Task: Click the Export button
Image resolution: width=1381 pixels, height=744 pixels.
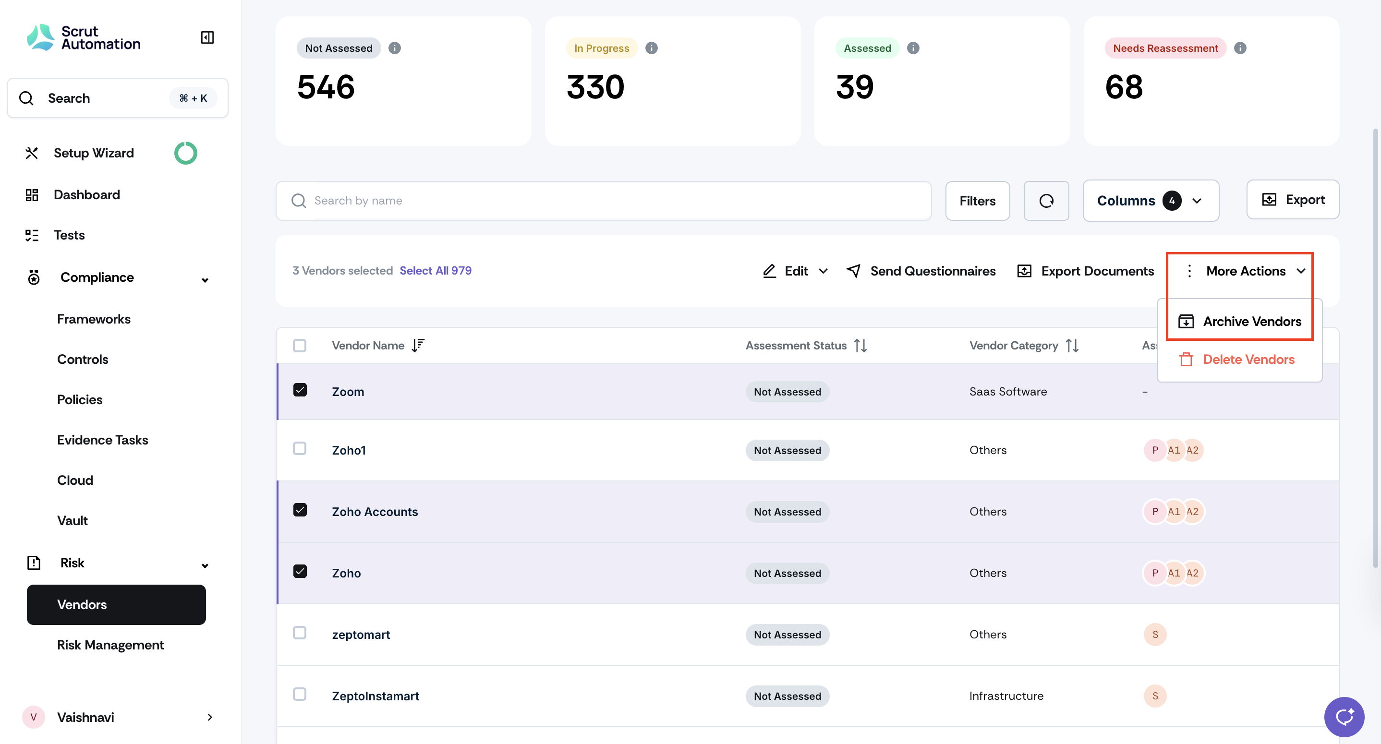Action: [1293, 199]
